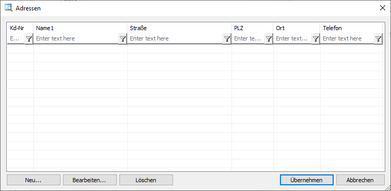Sort by the Name1 column header
Viewport: 391px width, 191px height.
pyautogui.click(x=45, y=28)
